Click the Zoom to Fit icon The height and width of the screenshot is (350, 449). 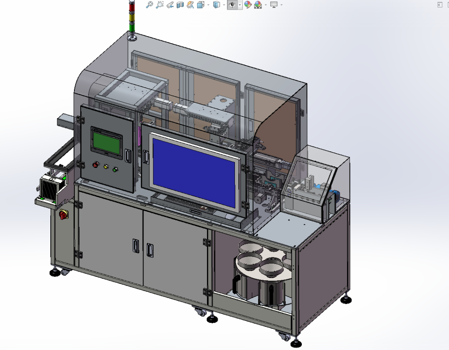[x=150, y=5]
